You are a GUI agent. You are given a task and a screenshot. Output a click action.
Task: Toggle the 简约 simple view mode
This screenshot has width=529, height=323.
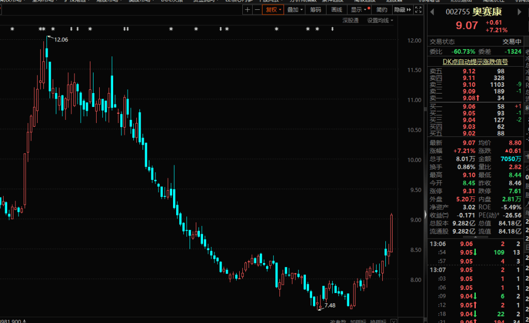382,10
